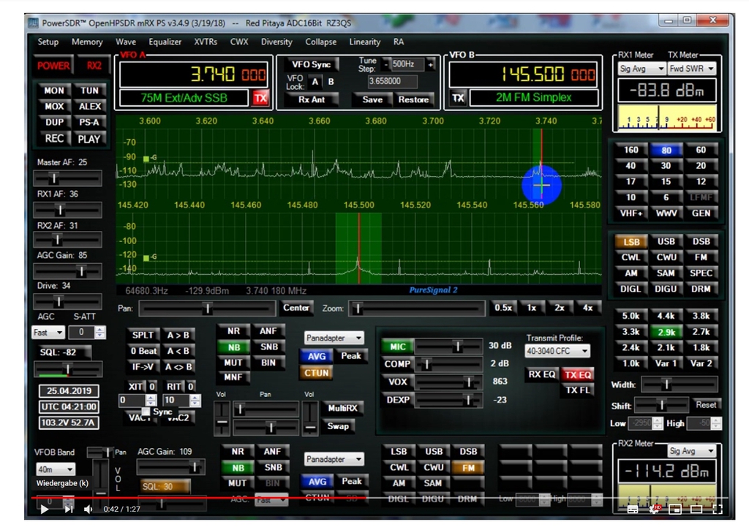Screen dimensions: 749x527
Task: Open the Equalizer menu
Action: (x=165, y=42)
